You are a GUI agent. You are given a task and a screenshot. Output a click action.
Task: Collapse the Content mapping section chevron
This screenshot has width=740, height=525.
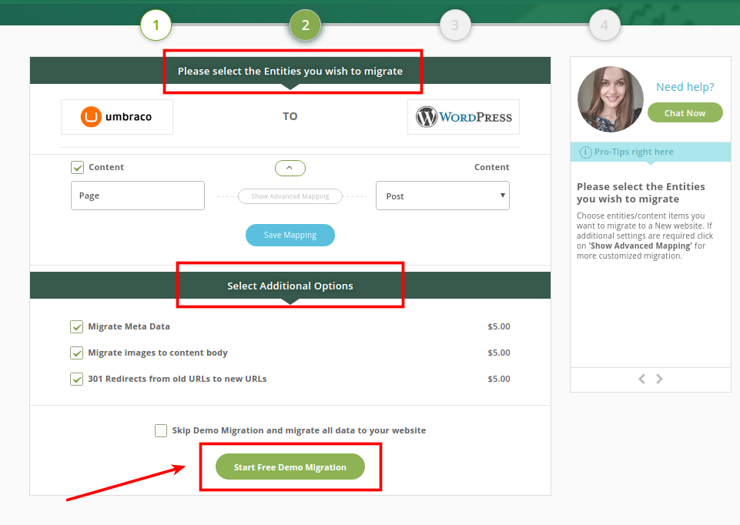pyautogui.click(x=290, y=168)
